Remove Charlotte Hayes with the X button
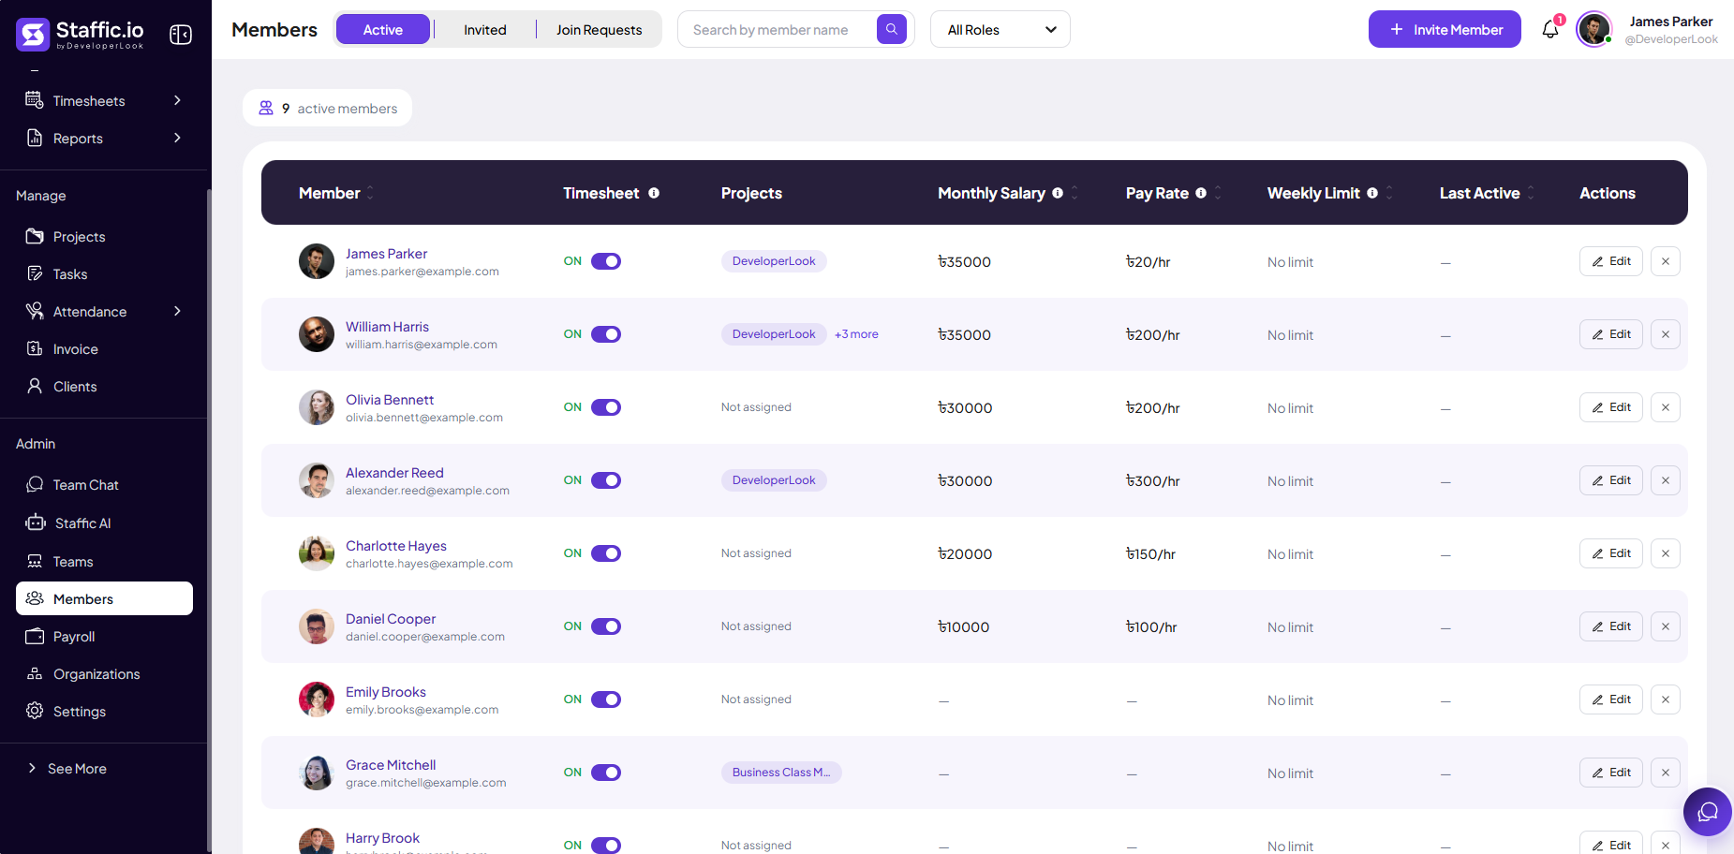The image size is (1734, 854). tap(1666, 553)
